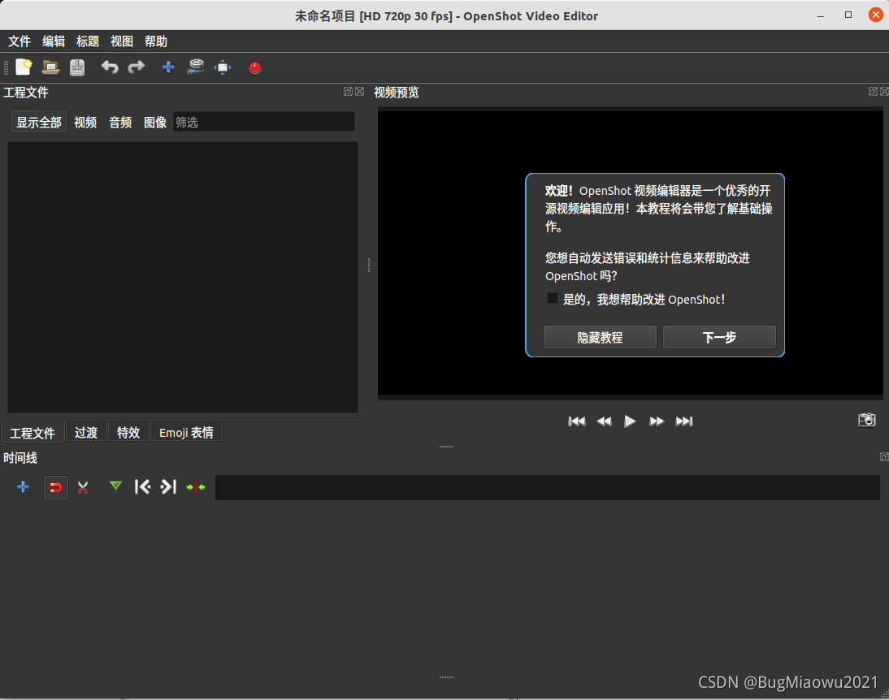
Task: Add a marker using the green triangle icon
Action: (x=115, y=486)
